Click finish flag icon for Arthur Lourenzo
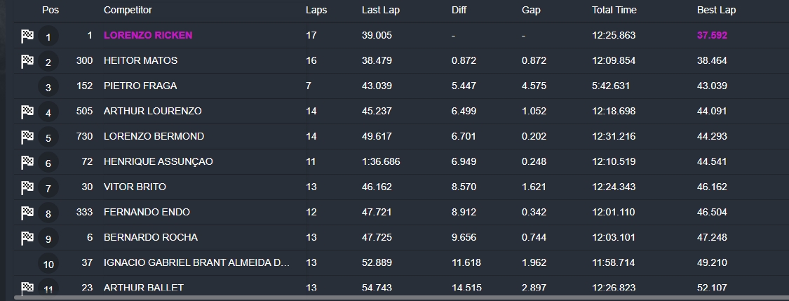789x301 pixels. [27, 112]
